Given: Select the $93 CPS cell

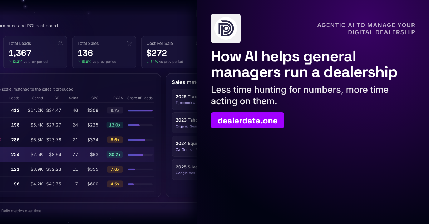Looking at the screenshot, I should [94, 155].
